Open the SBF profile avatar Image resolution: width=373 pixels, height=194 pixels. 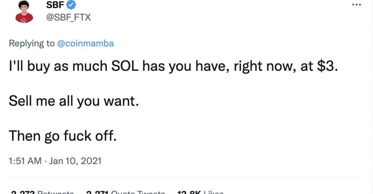pos(24,12)
